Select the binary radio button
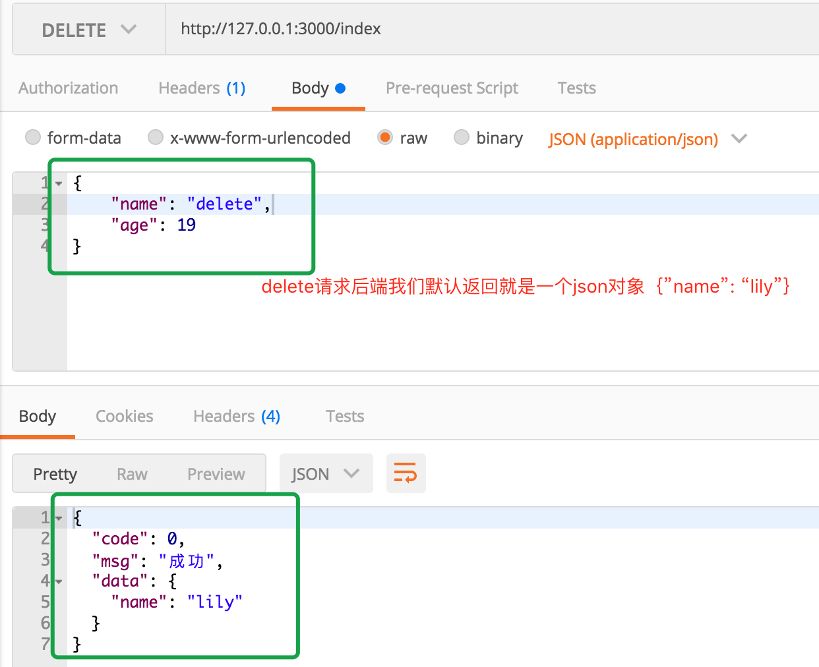Viewport: 819px width, 667px height. click(x=462, y=137)
